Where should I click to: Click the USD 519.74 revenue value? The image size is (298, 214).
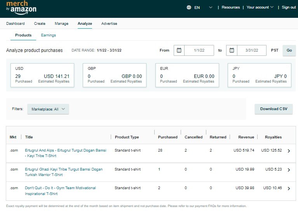tap(244, 150)
